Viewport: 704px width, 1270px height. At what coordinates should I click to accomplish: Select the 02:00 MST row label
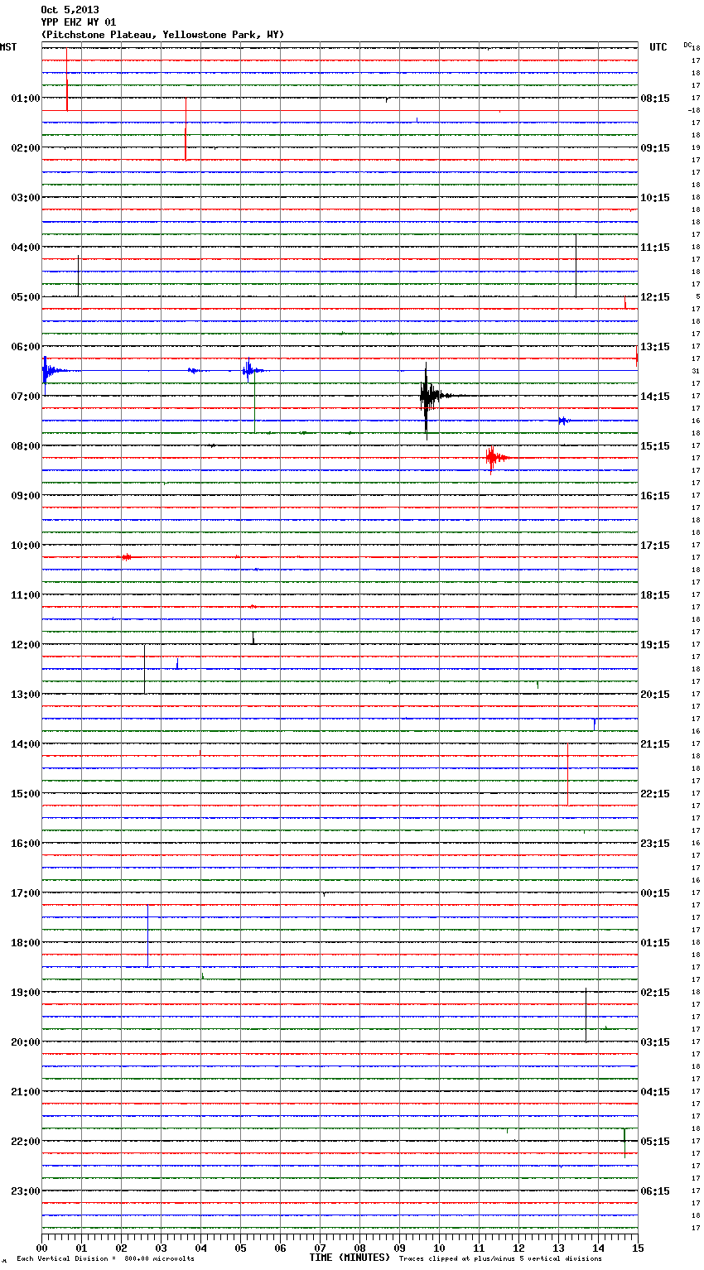(26, 148)
